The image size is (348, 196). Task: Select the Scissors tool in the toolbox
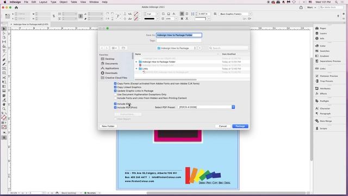click(x=4, y=77)
